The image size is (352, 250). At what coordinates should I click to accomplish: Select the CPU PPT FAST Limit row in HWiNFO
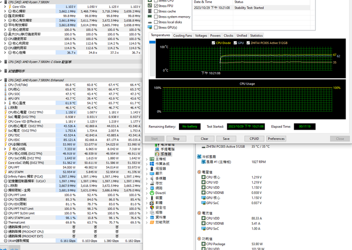(71, 209)
